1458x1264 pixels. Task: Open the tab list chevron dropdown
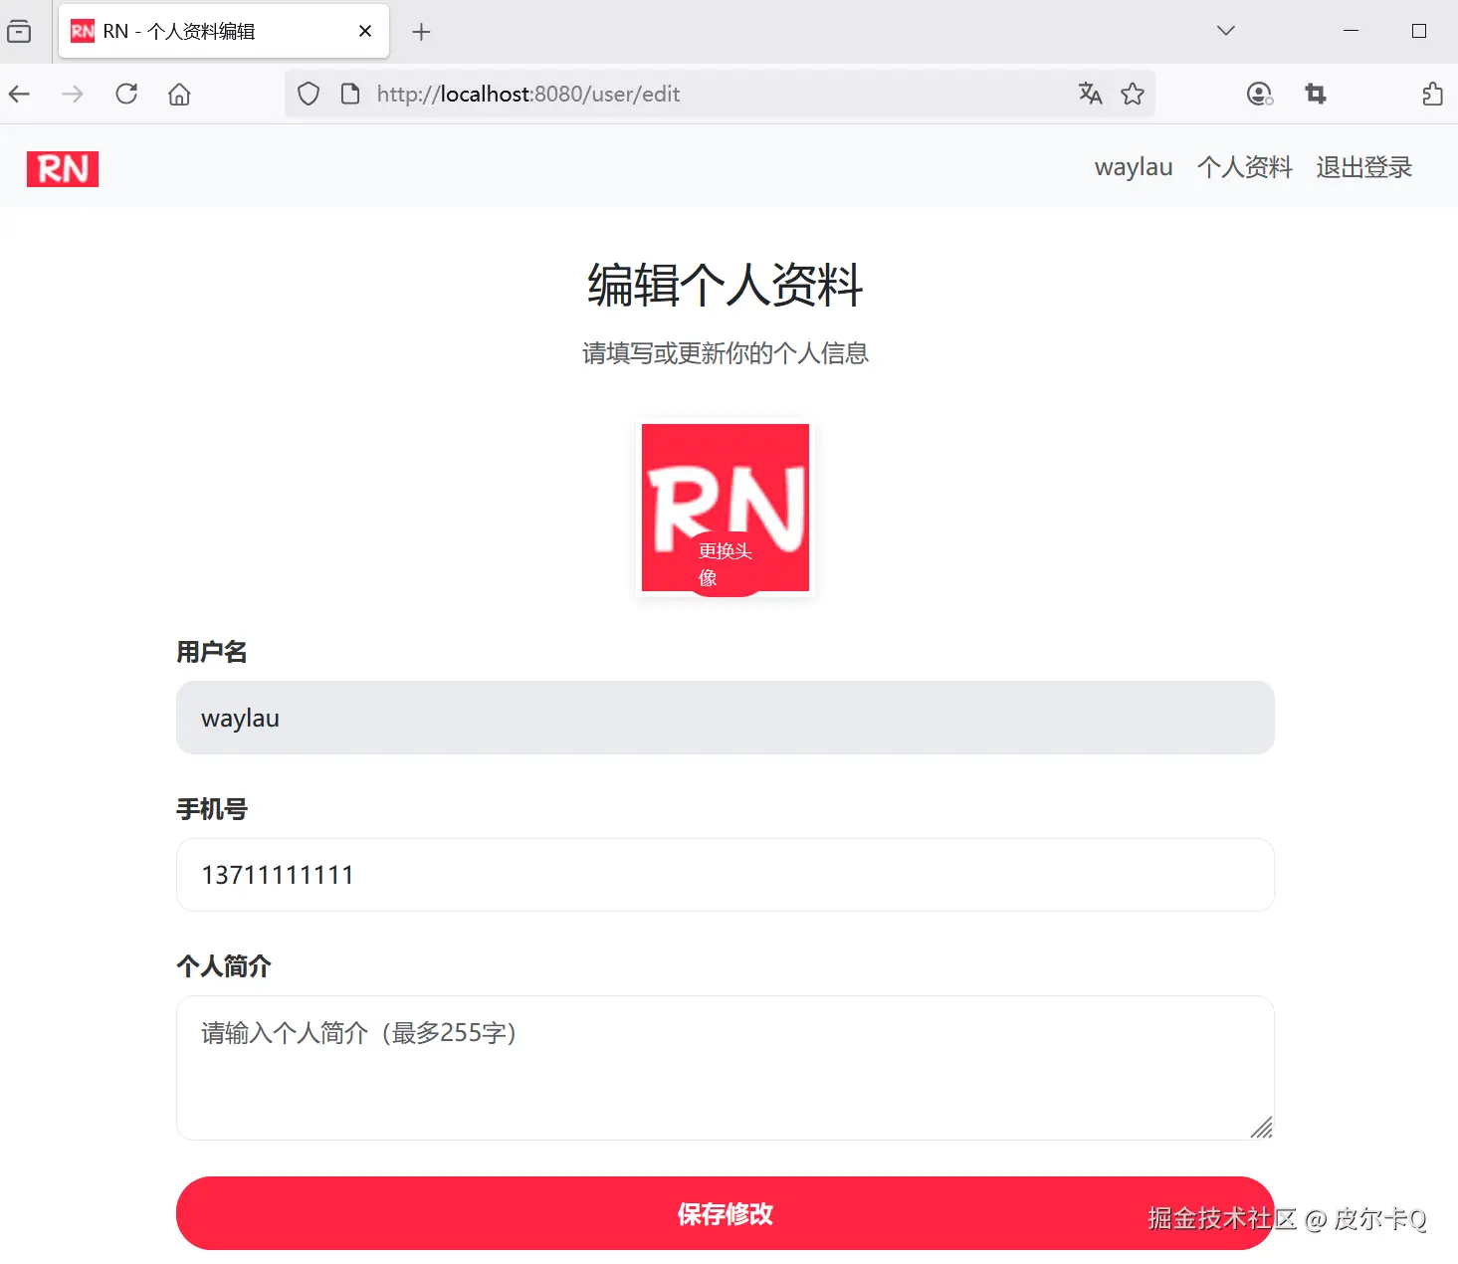pyautogui.click(x=1225, y=31)
